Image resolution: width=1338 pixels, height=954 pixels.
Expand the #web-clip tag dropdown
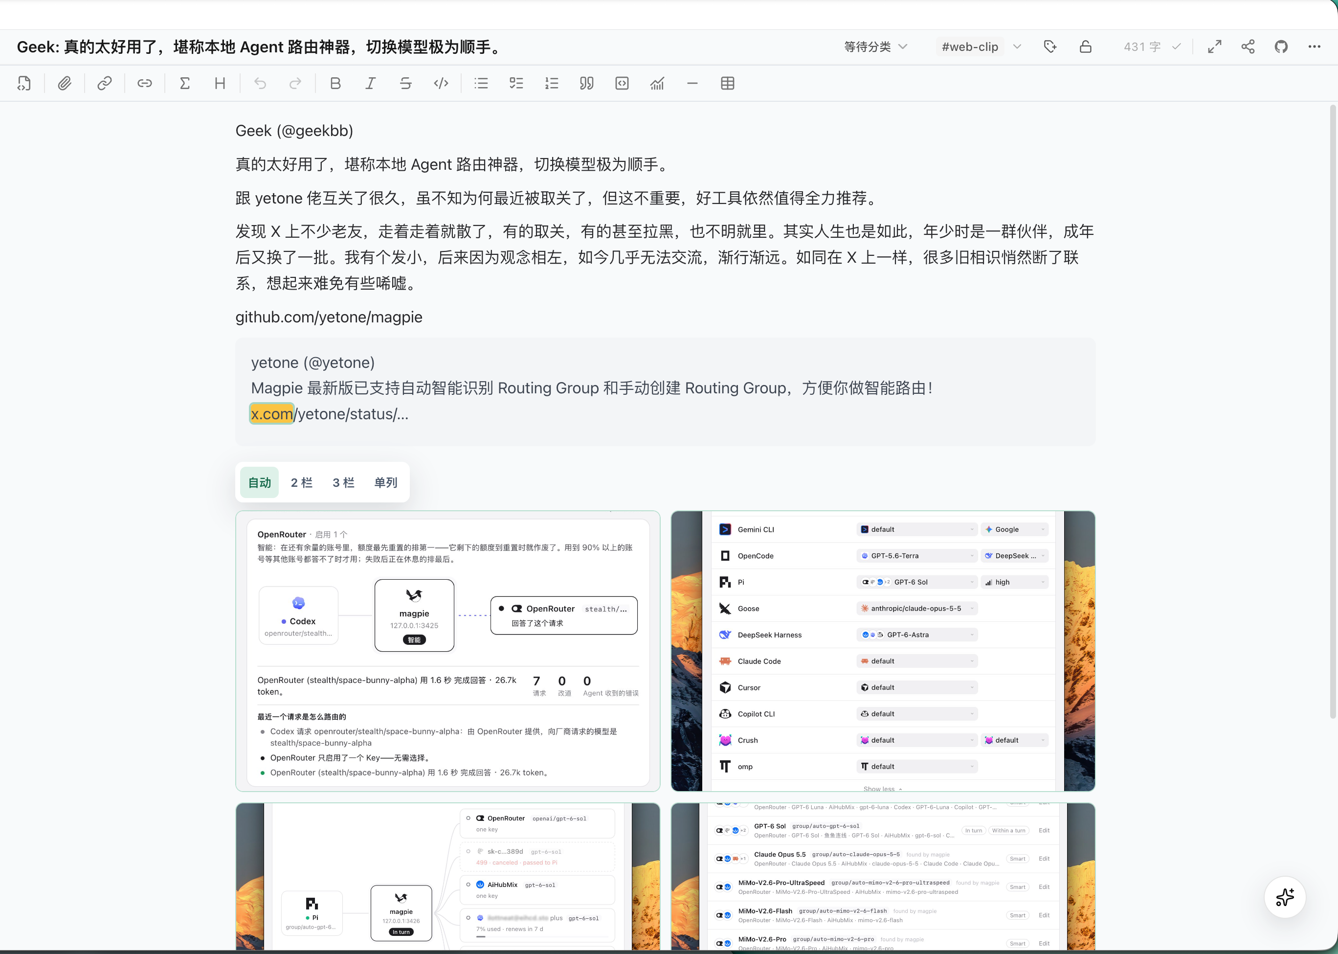[x=1017, y=46]
